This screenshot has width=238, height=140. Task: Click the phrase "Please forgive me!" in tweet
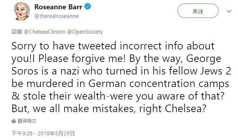pos(82,59)
